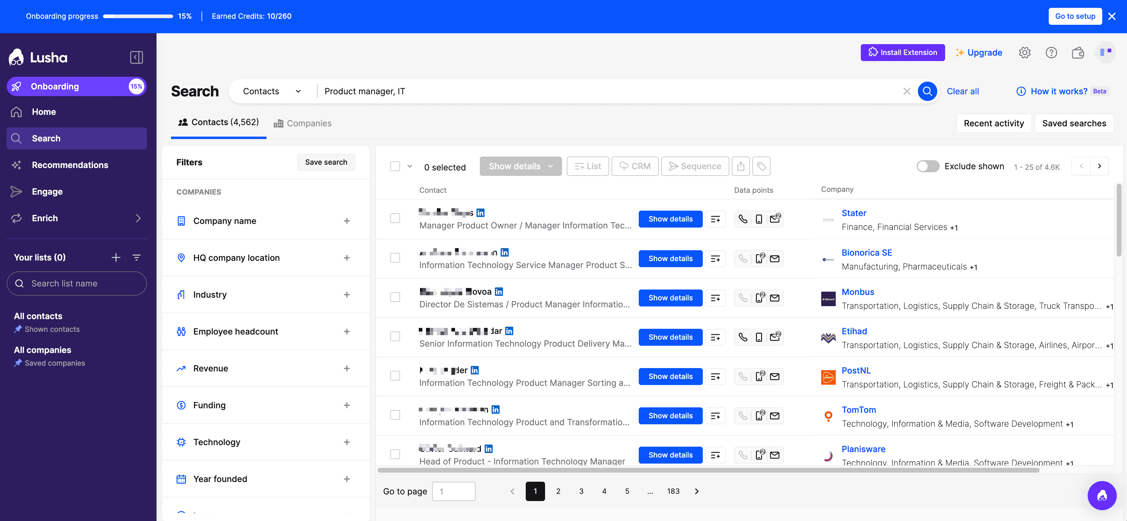Open the Contacts search type dropdown
Image resolution: width=1127 pixels, height=521 pixels.
click(272, 92)
